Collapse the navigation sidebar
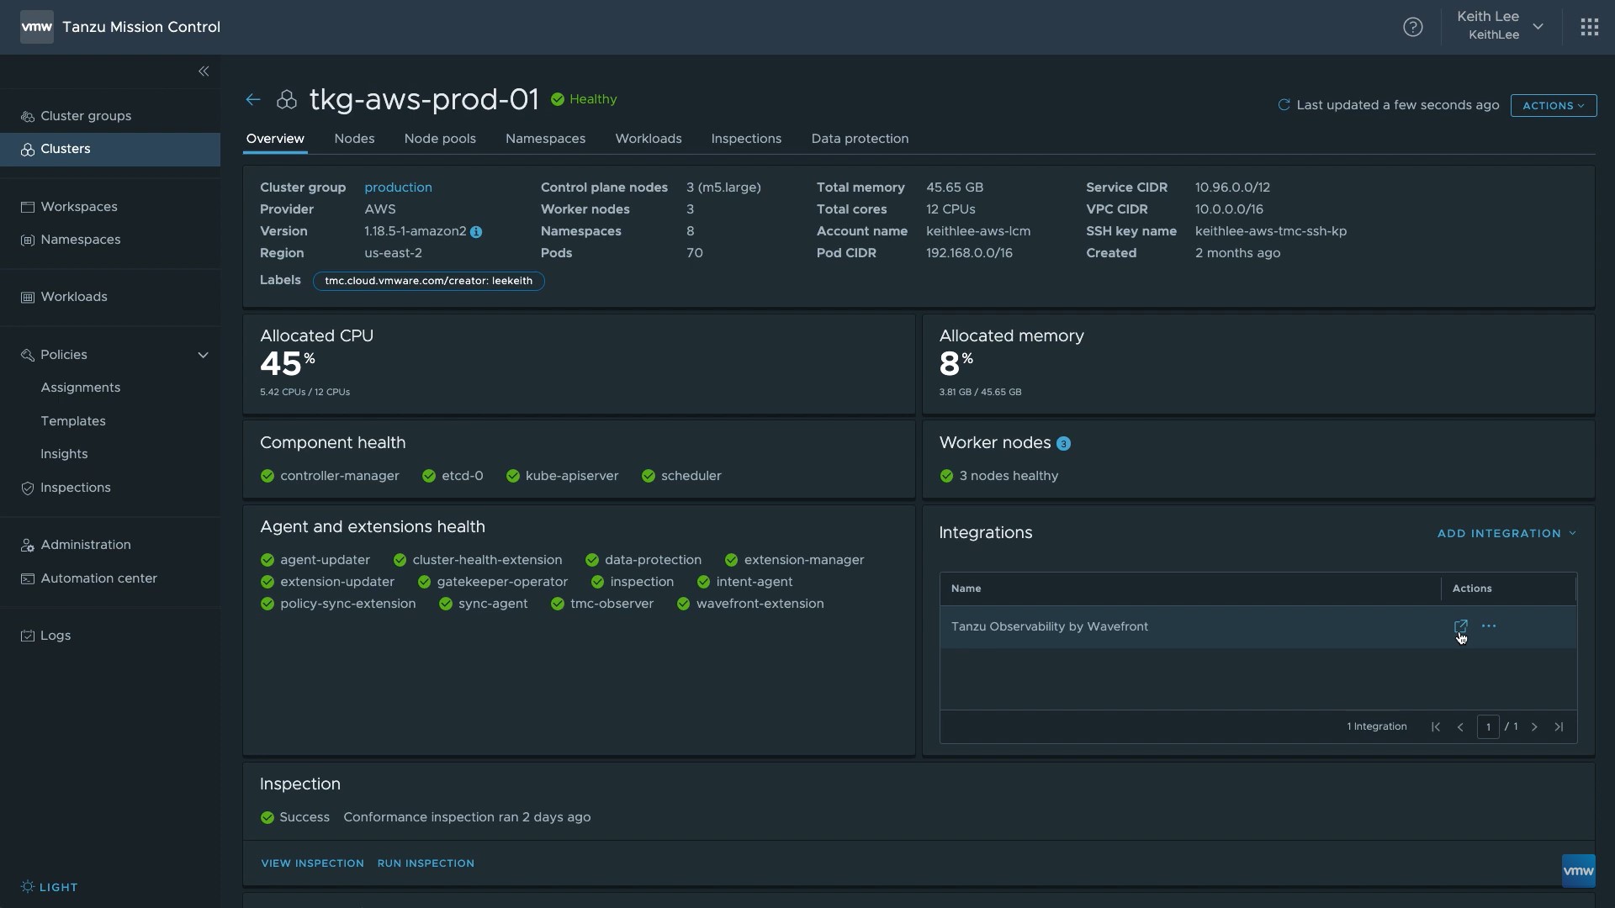Screen dimensions: 1615x908 click(203, 71)
